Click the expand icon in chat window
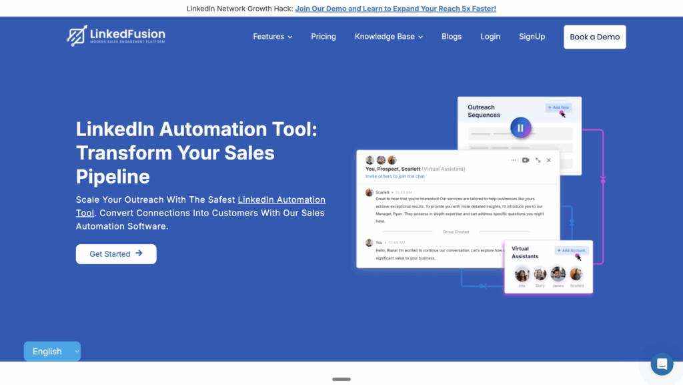 (538, 160)
